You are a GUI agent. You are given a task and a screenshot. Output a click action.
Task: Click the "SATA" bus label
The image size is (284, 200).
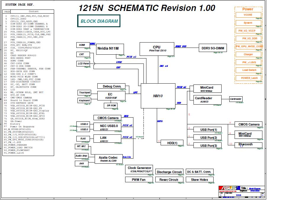tap(160, 121)
